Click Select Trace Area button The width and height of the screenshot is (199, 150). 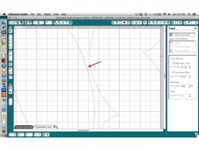click(182, 35)
